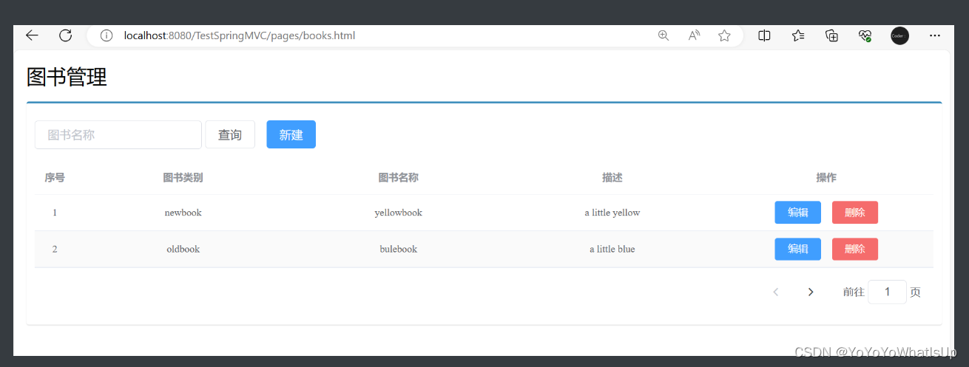The width and height of the screenshot is (969, 367).
Task: Open the favorites list
Action: click(798, 35)
